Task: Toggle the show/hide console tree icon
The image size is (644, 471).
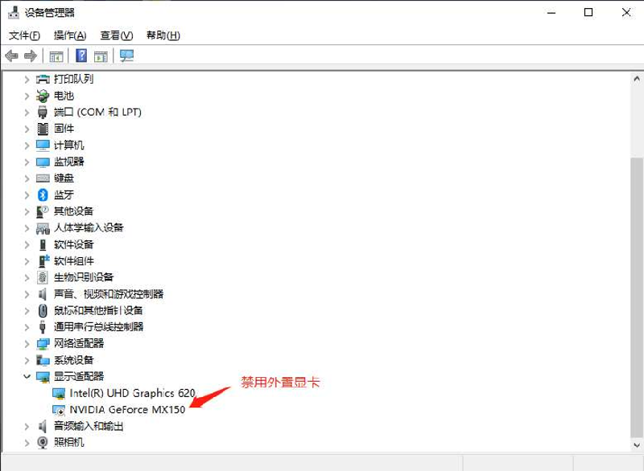Action: click(56, 55)
